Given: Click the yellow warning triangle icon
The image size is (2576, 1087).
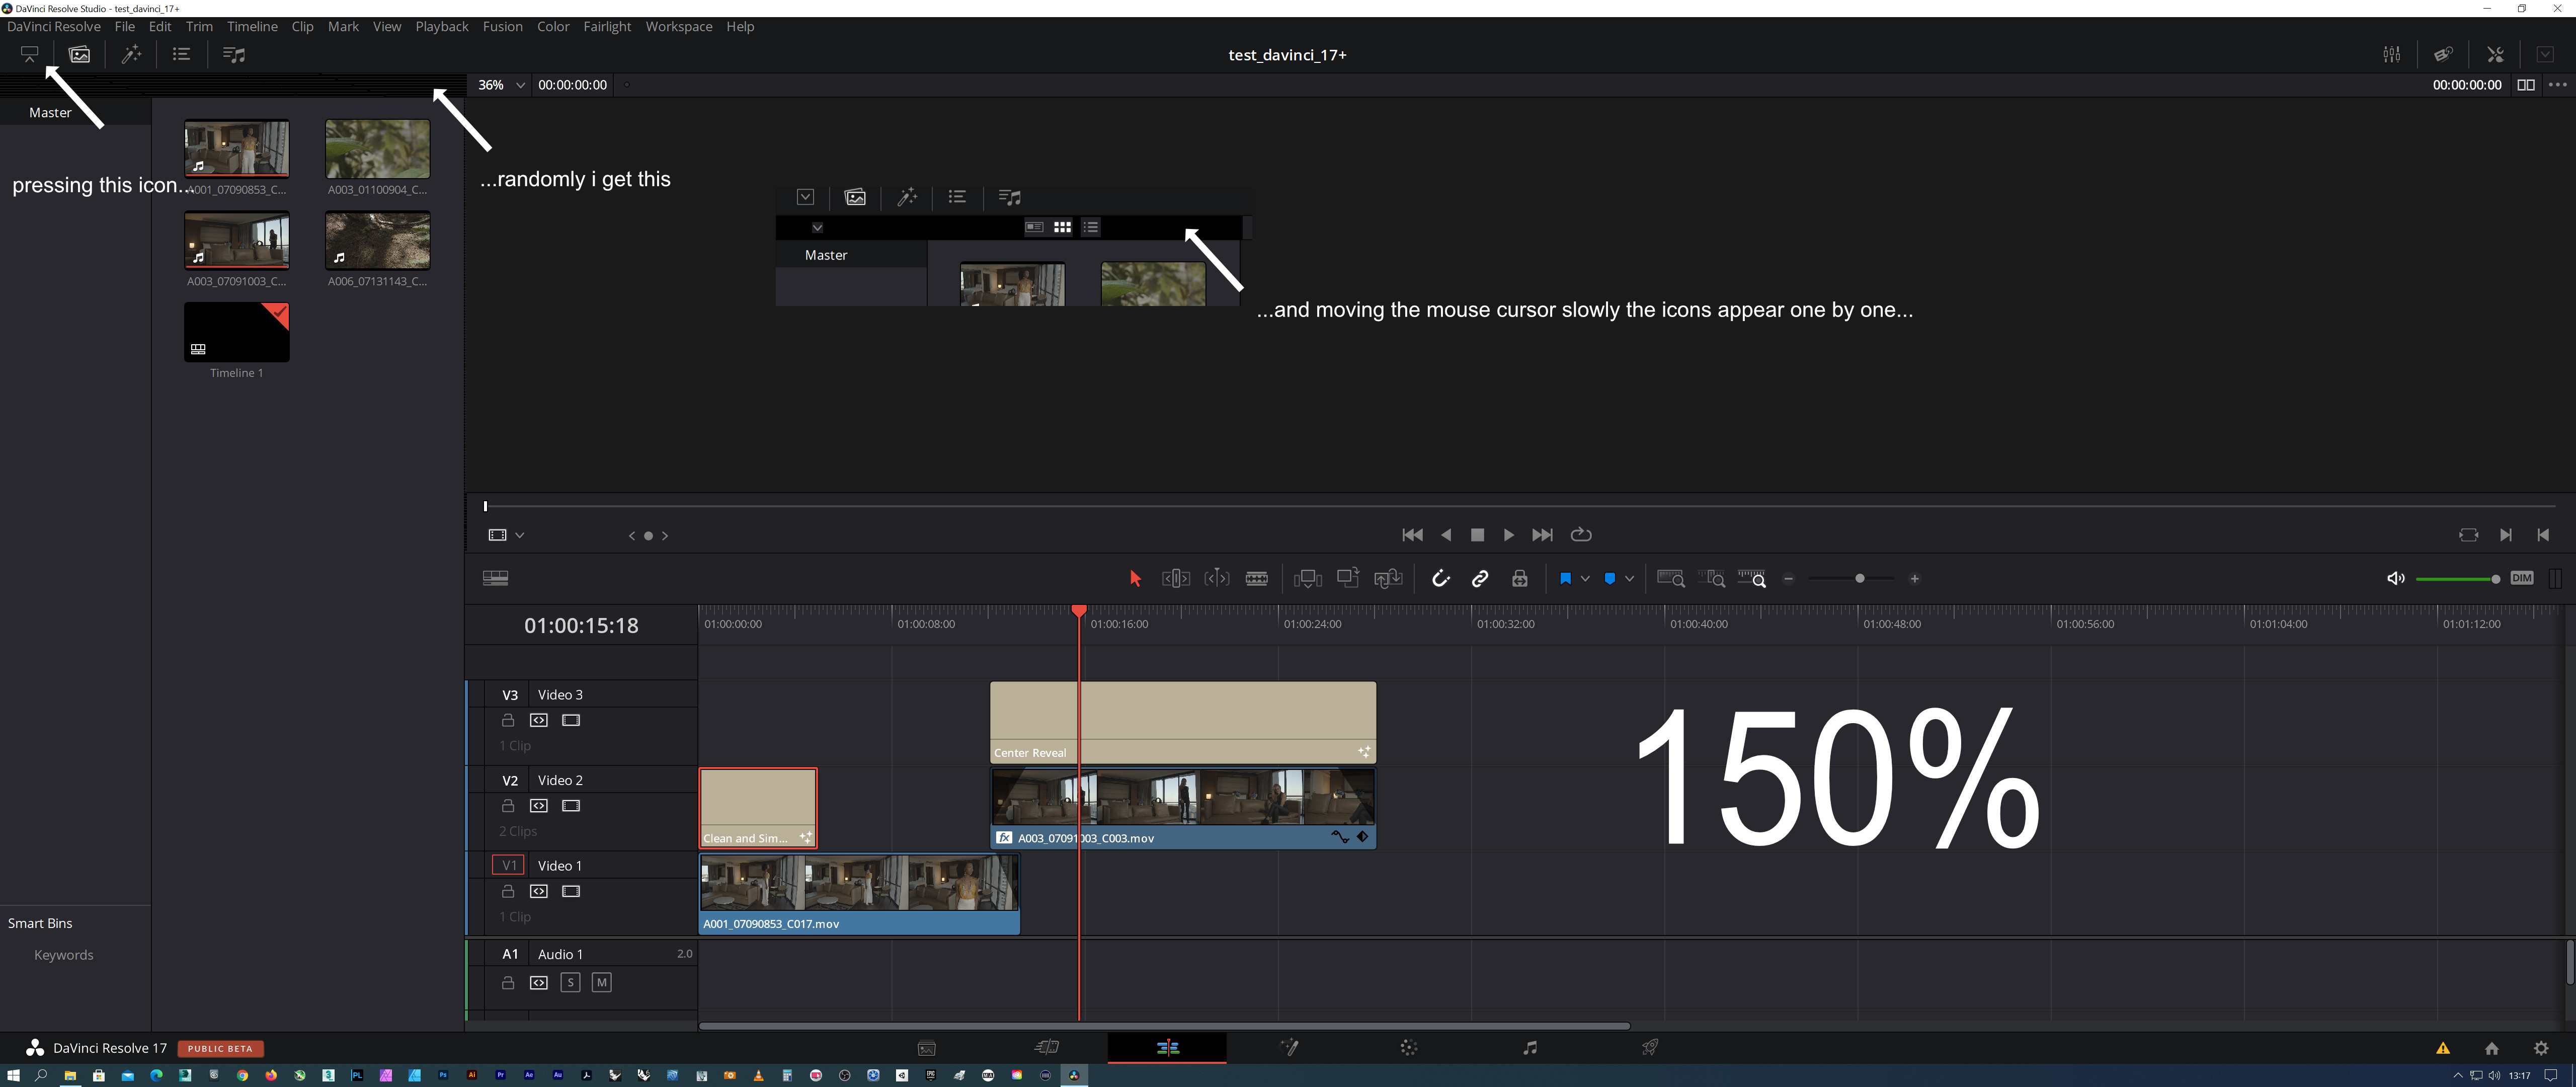Looking at the screenshot, I should pos(2442,1048).
